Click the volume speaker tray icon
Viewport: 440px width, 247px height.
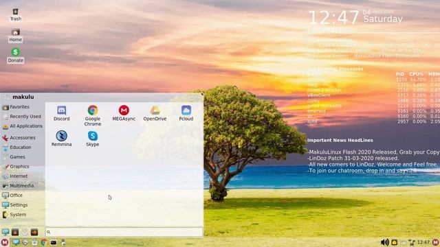coord(385,242)
